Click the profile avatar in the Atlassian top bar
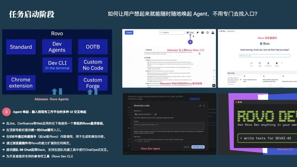This screenshot has width=297, height=167. pos(213,32)
